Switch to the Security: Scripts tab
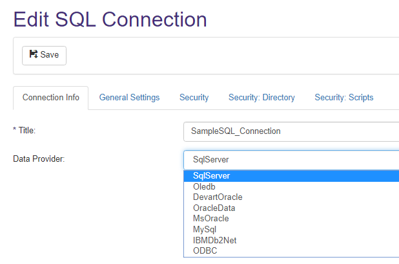399x264 pixels. (343, 98)
